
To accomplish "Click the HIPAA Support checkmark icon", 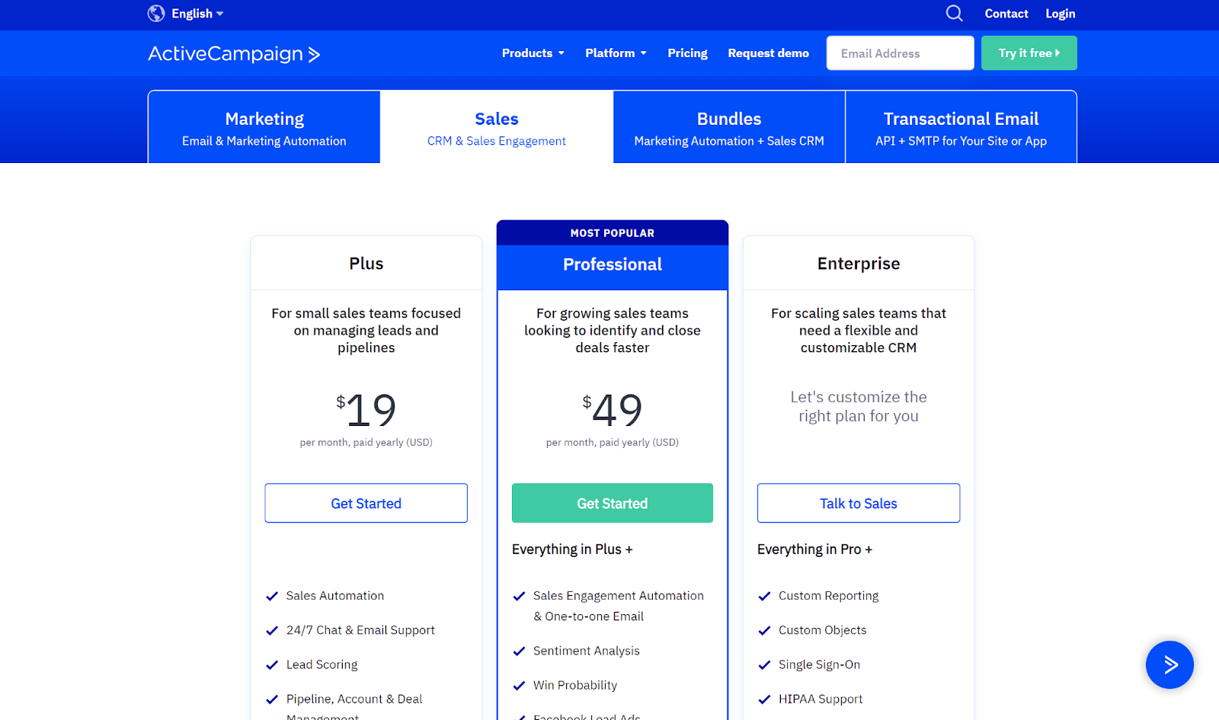I will [764, 699].
